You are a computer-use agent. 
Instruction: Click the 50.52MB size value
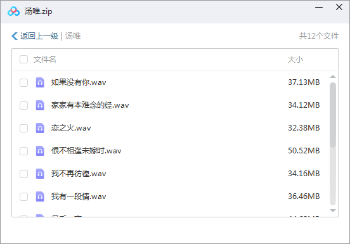point(304,151)
